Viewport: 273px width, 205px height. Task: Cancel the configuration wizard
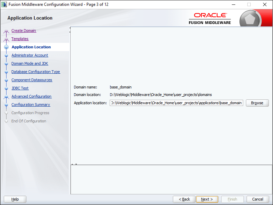pyautogui.click(x=258, y=199)
